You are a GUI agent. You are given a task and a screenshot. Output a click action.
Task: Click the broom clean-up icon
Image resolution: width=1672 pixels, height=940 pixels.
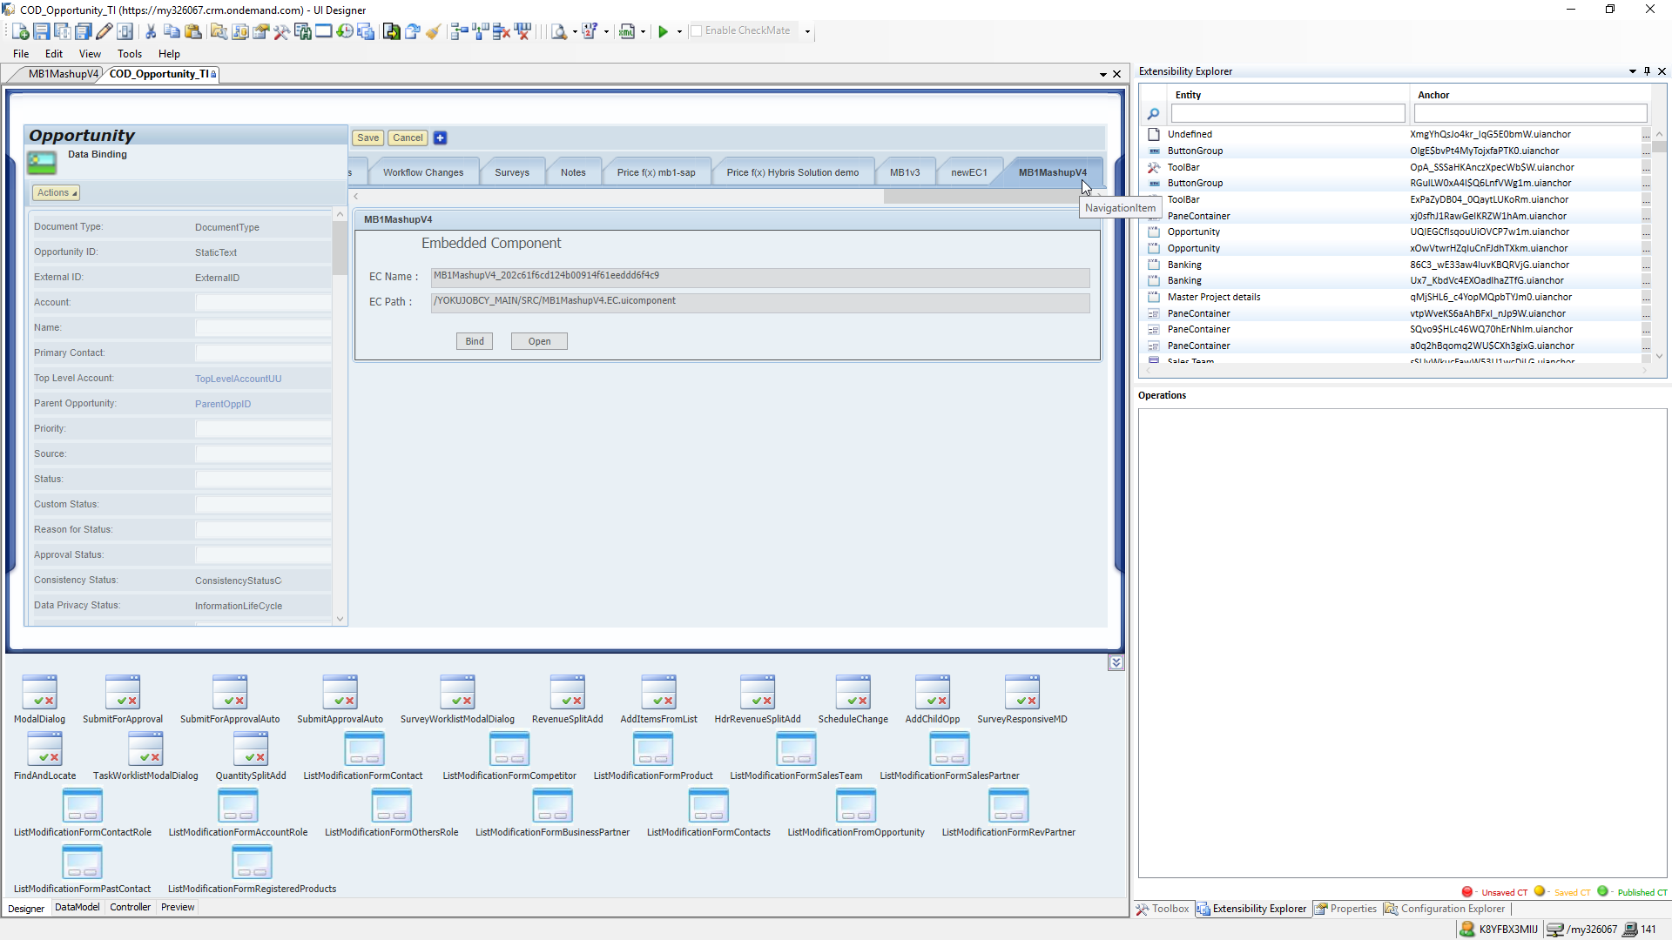(434, 31)
